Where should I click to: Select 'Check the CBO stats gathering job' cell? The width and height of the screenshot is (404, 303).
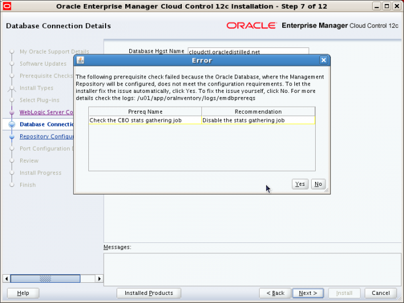145,120
